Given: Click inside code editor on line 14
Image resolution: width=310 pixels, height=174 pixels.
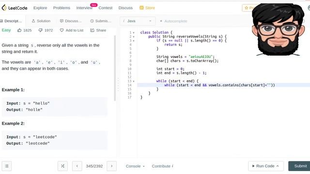Looking at the screenshot, I should tap(223, 85).
